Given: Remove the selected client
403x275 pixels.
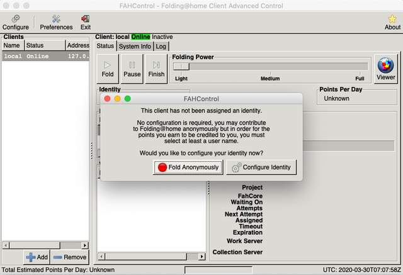Looking at the screenshot, I should [69, 257].
